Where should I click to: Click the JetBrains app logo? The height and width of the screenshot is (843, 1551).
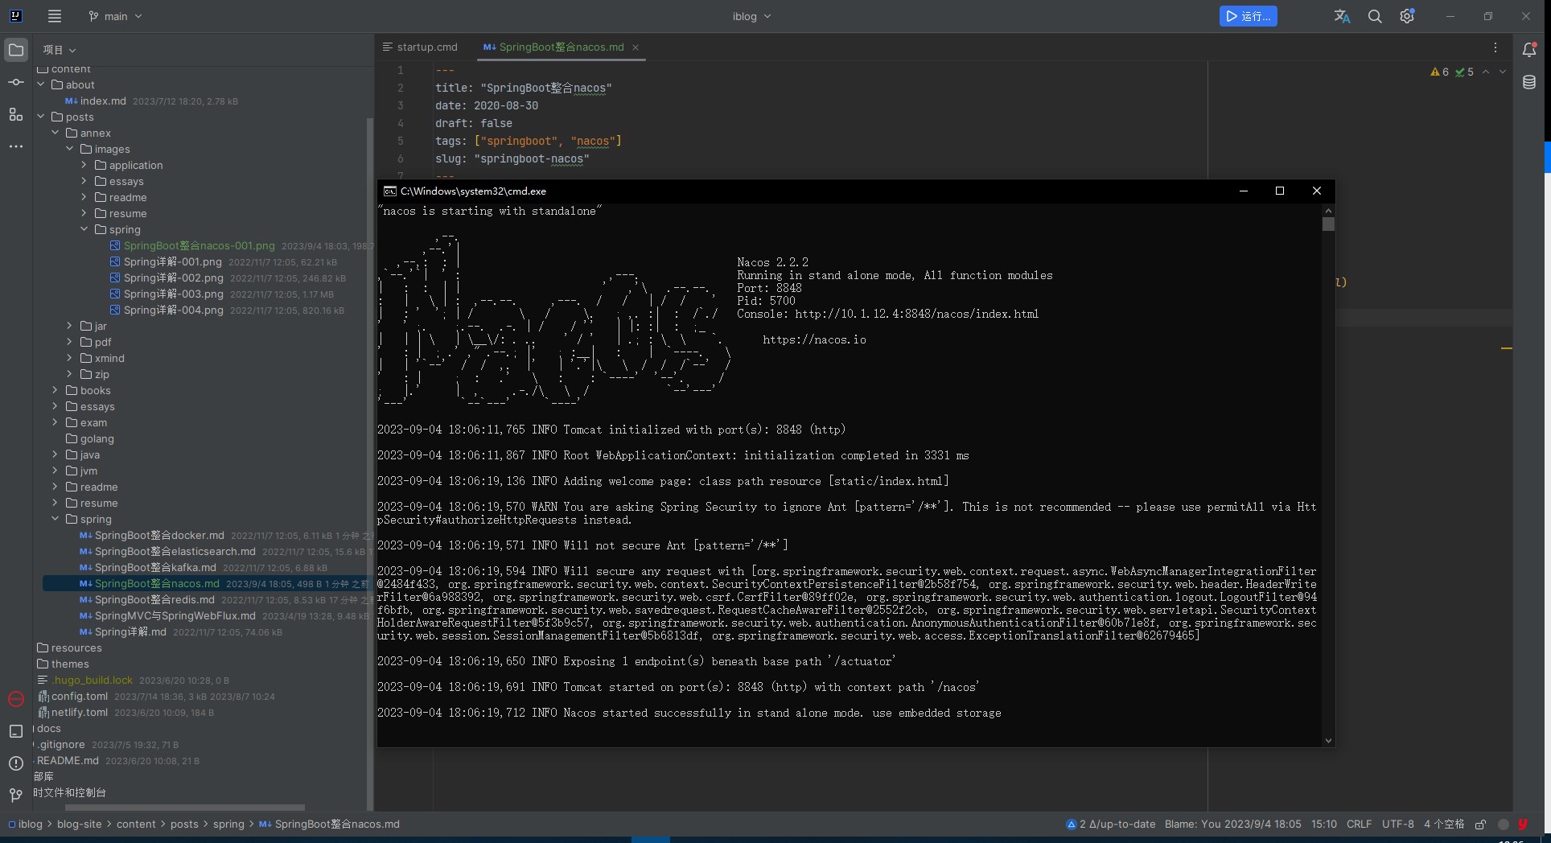(x=16, y=16)
